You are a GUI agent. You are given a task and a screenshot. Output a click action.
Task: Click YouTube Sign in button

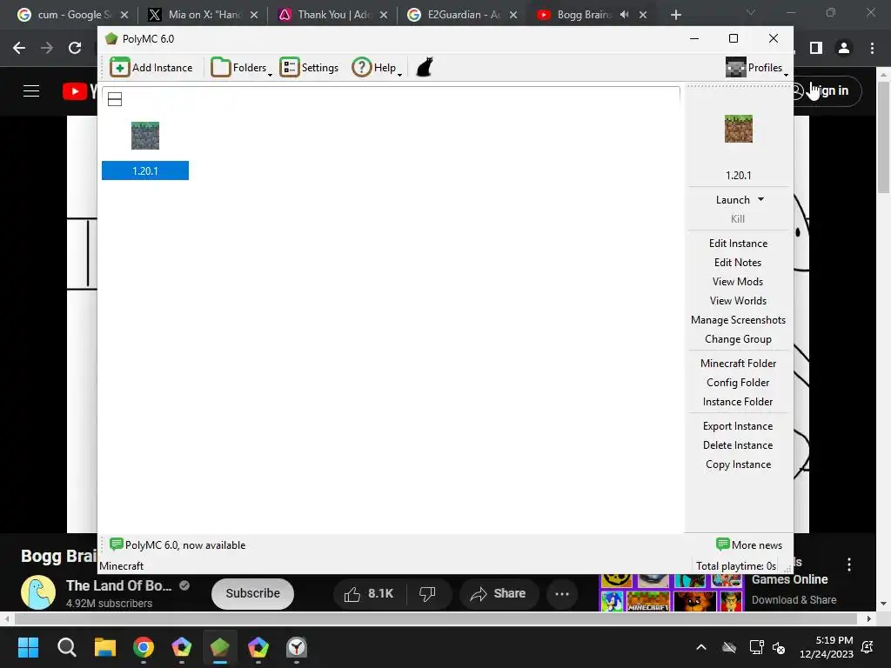(x=827, y=90)
